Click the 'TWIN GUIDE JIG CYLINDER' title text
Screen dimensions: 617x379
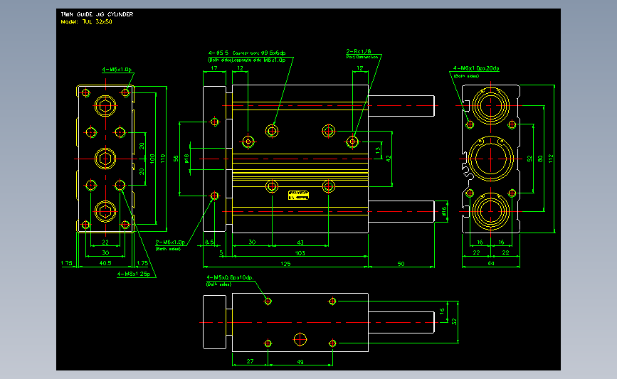[97, 14]
